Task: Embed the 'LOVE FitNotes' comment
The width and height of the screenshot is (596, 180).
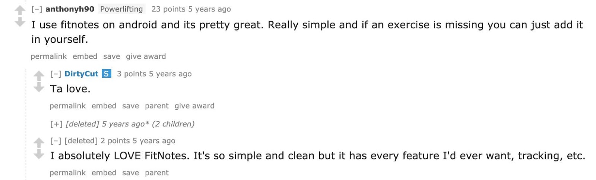Action: pyautogui.click(x=104, y=173)
